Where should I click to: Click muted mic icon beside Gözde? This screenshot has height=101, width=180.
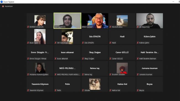83,90
